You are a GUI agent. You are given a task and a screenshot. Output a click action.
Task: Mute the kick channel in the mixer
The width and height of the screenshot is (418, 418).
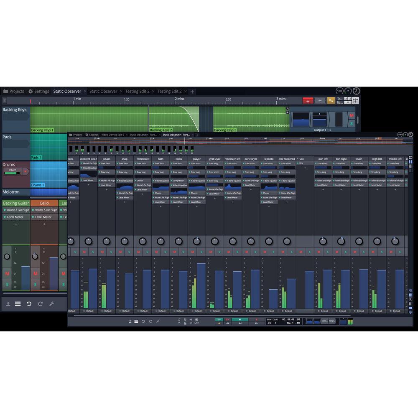(70, 252)
